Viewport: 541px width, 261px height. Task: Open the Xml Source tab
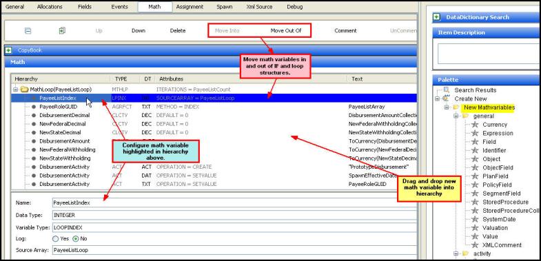click(259, 7)
